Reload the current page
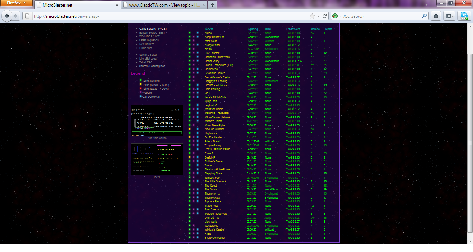 324,16
